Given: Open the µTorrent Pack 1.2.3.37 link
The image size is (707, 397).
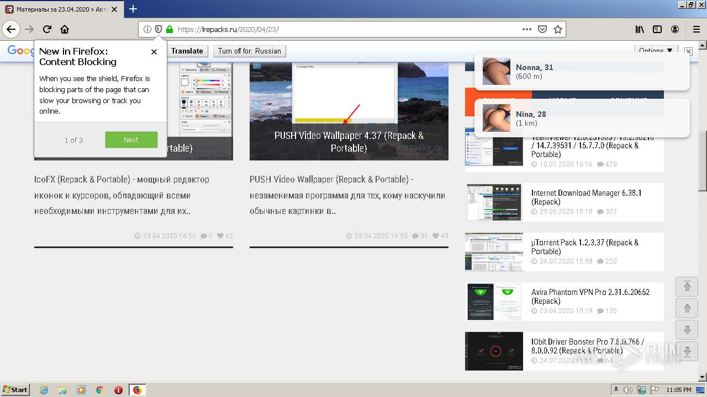Looking at the screenshot, I should tap(585, 247).
